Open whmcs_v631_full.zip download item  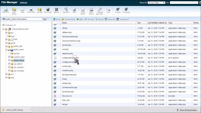[14, 110]
